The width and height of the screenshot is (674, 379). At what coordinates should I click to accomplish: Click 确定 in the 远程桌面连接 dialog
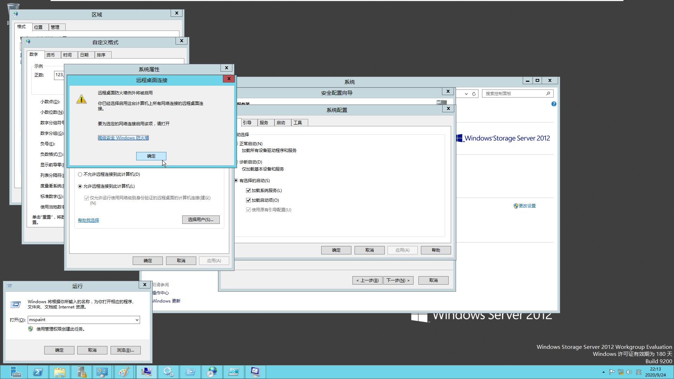(151, 156)
